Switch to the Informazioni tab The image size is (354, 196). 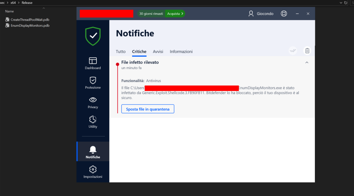click(181, 52)
